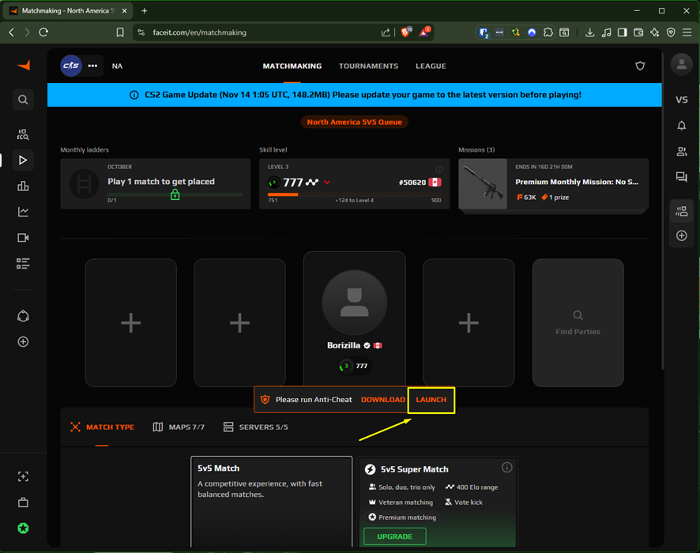The width and height of the screenshot is (700, 553).
Task: Switch to the TOURNAMENTS tab
Action: 368,66
